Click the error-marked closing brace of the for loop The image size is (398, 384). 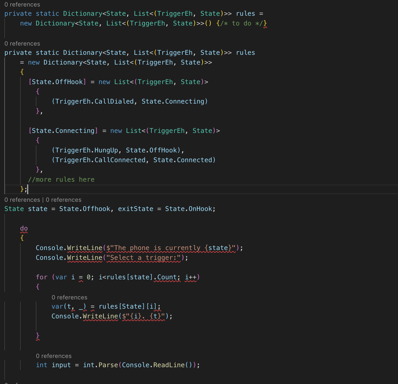38,336
